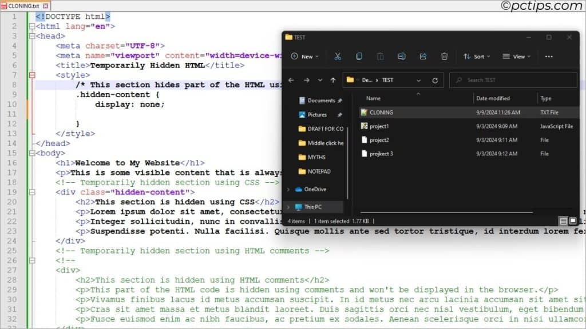Delete the selected file with the trash icon
The height and width of the screenshot is (329, 586).
click(444, 56)
